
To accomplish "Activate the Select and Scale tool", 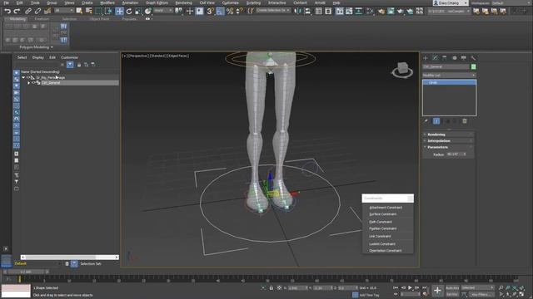I will coord(138,11).
